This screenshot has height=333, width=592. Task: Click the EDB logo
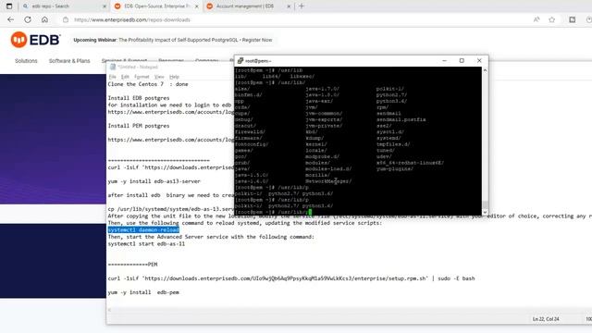coord(35,40)
